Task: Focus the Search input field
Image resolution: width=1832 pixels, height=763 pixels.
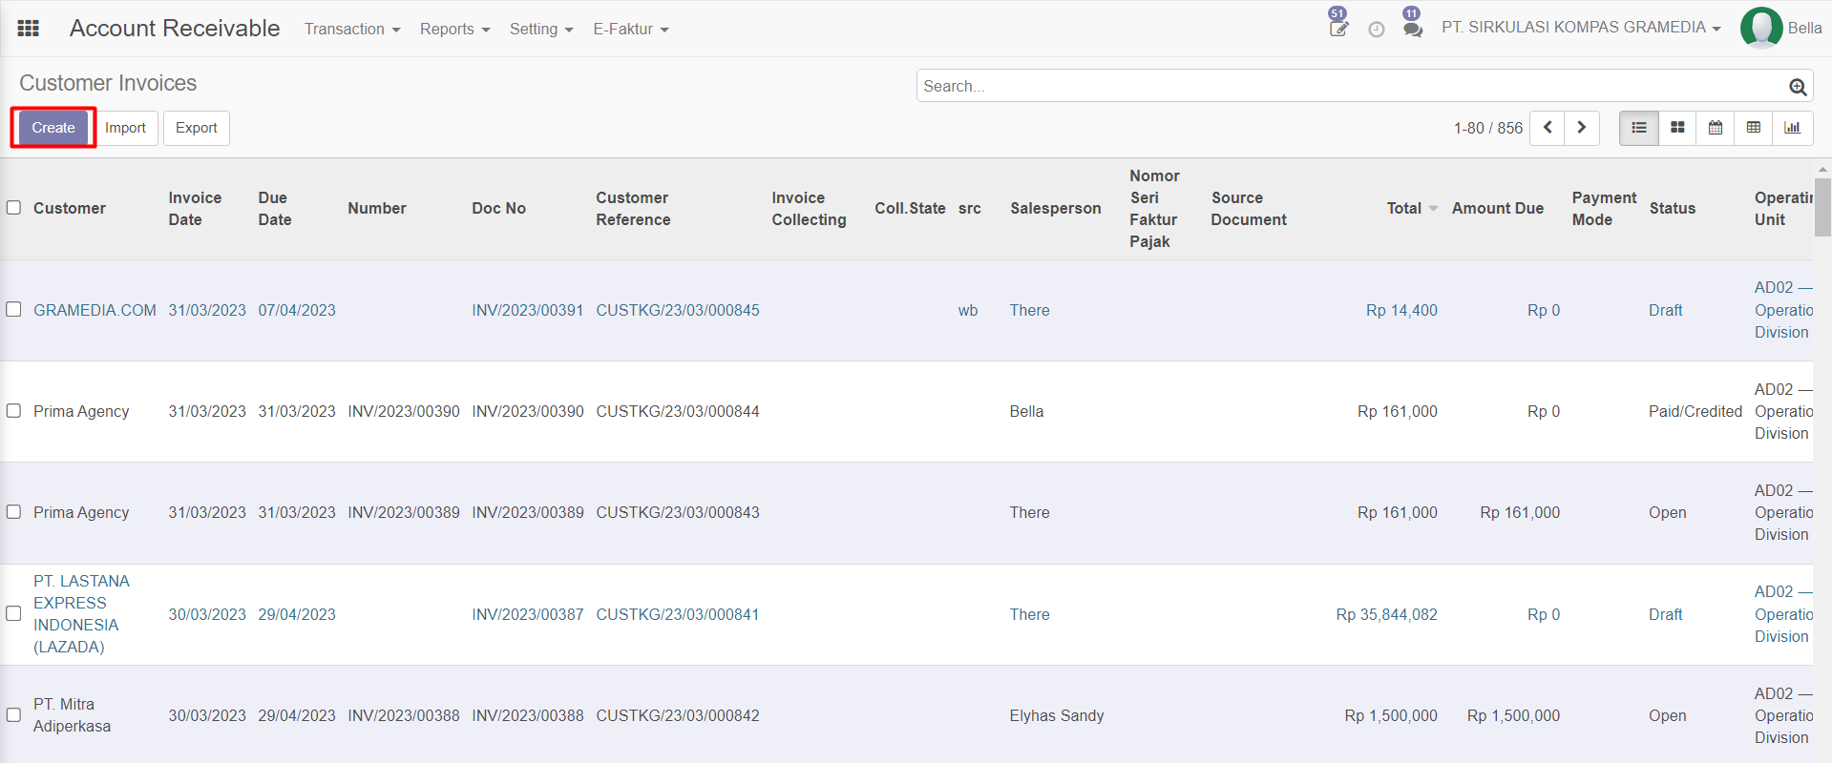Action: pos(1351,86)
